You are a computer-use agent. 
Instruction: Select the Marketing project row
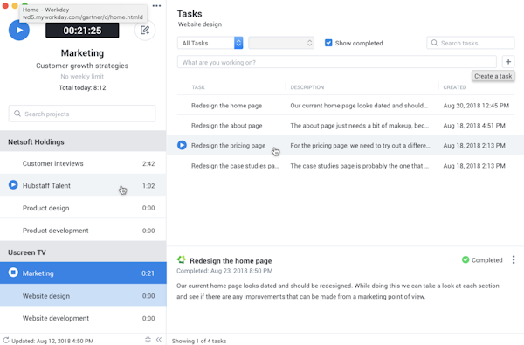click(x=83, y=273)
